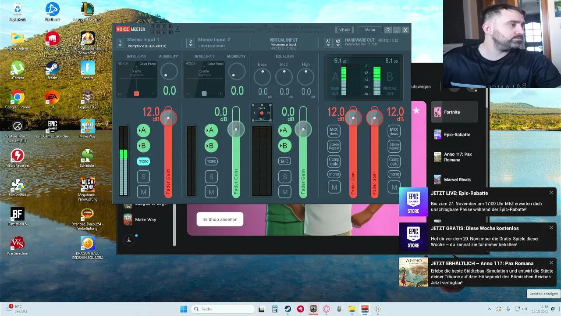Open Stereo Input 1 device dropdown
Image resolution: width=561 pixels, height=316 pixels.
pos(120,43)
